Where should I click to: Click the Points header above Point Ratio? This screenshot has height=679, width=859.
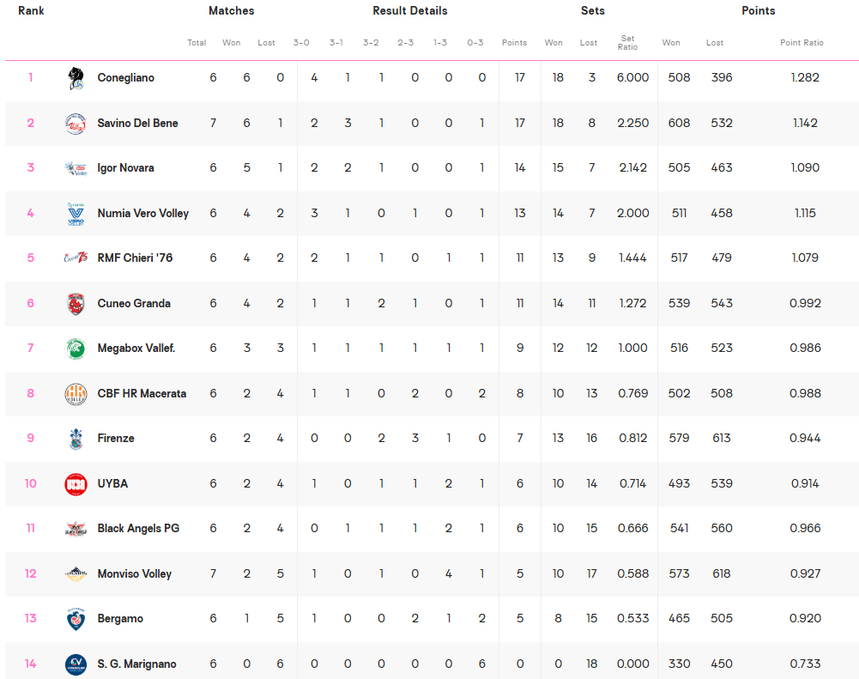(758, 11)
